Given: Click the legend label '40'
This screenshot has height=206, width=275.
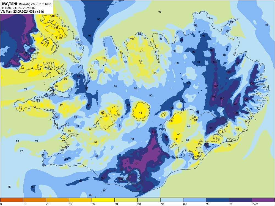Looking at the screenshot, I should pos(94,204).
